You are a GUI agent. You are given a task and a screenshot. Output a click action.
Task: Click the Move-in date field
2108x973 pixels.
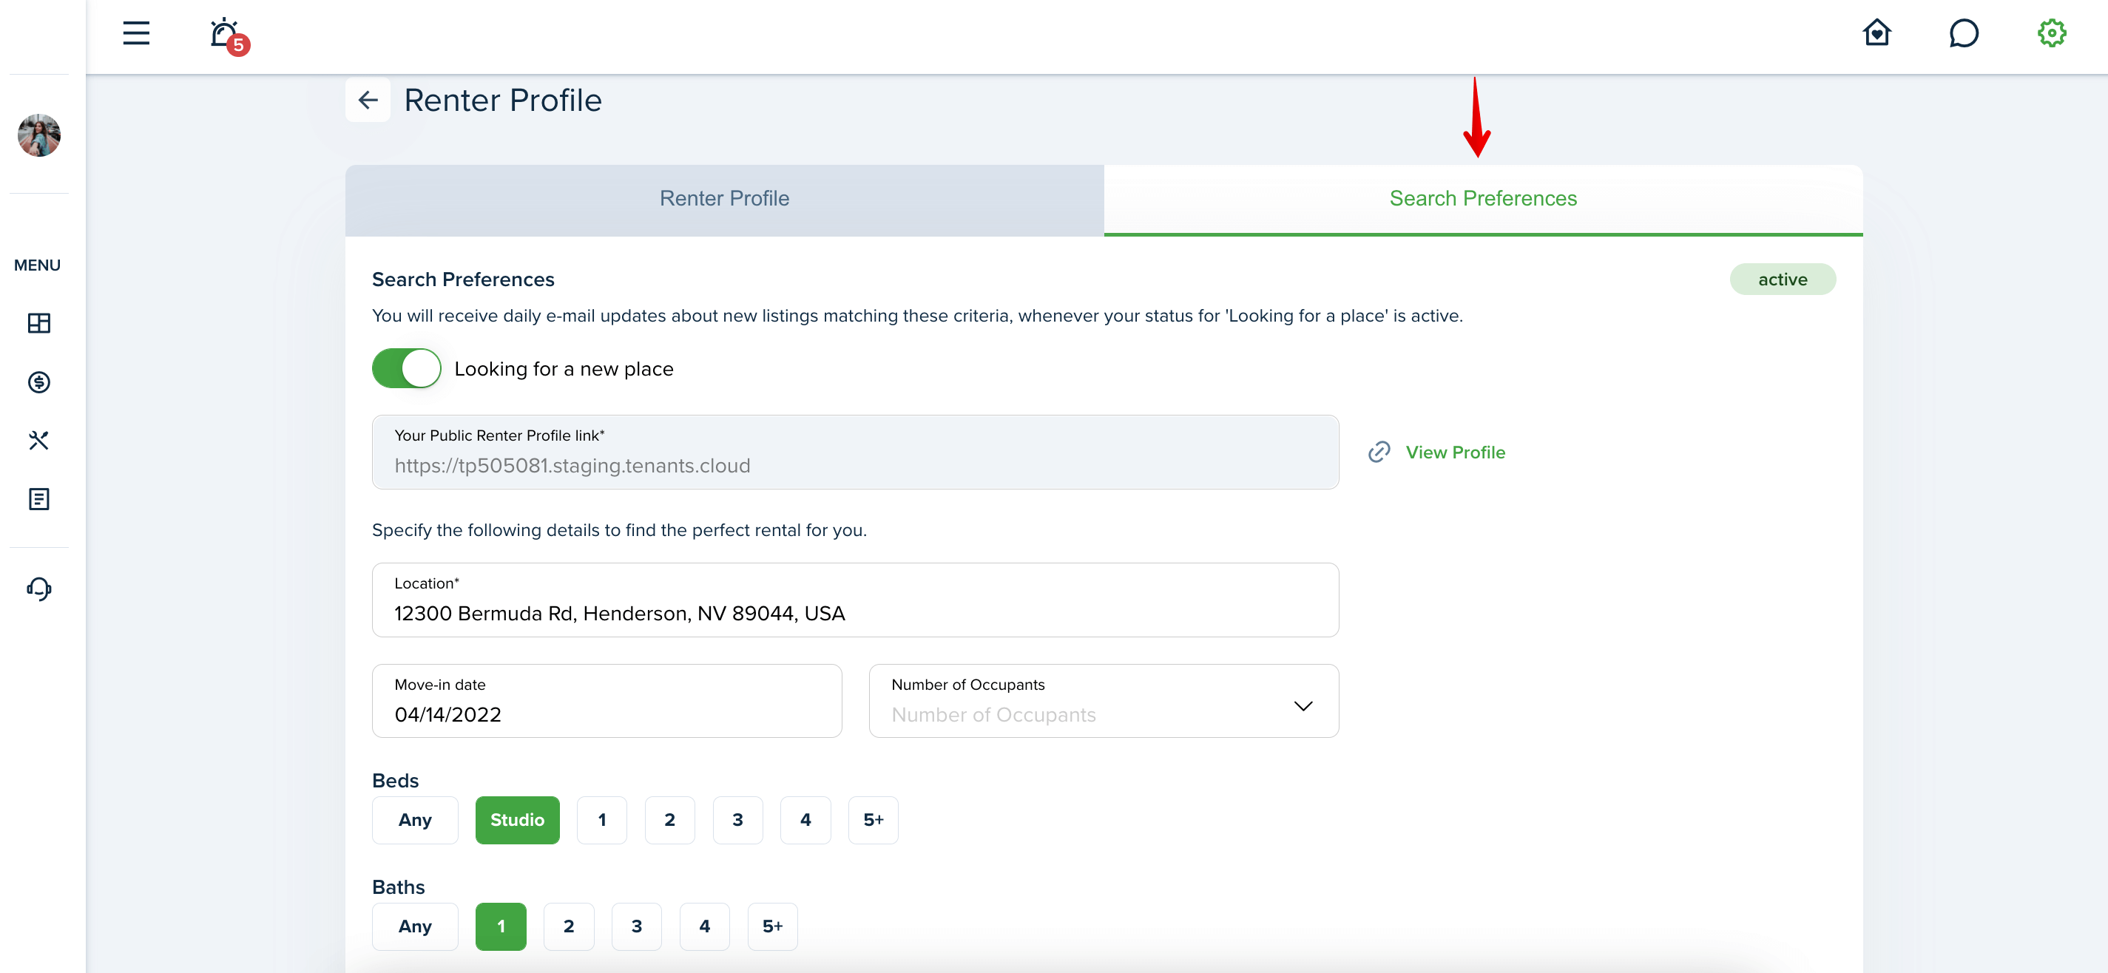[x=607, y=700]
